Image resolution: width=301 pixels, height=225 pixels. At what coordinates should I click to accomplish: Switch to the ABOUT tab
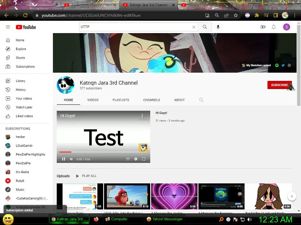point(180,100)
